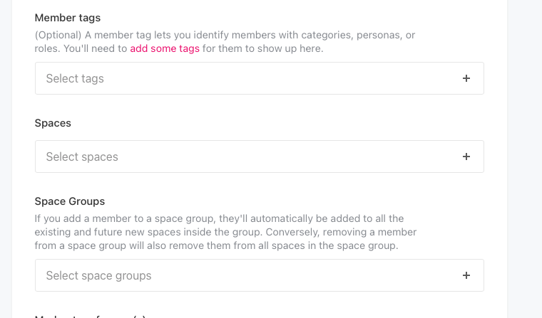Open the Select tags dropdown

coord(260,78)
